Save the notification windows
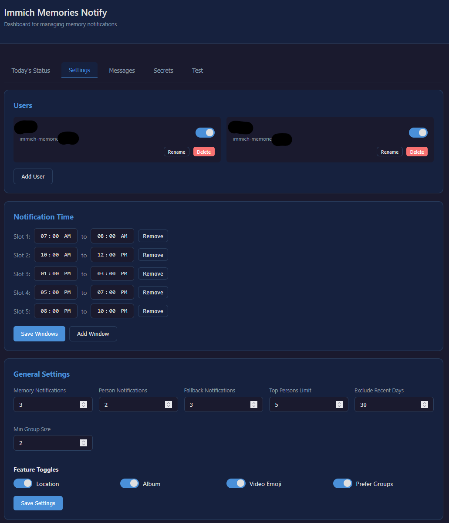This screenshot has width=449, height=523. click(x=39, y=334)
